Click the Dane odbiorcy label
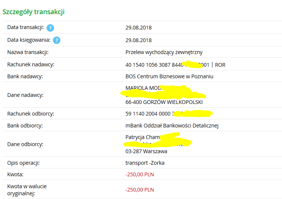Screen dimensions: 282x199 (25, 144)
